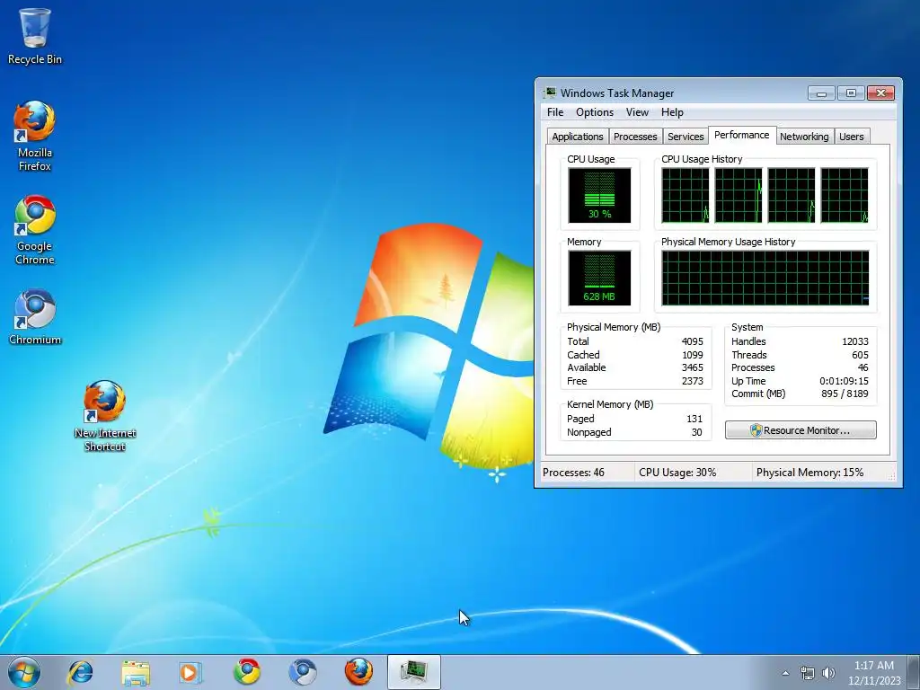Show hidden tray icons arrow
This screenshot has height=690, width=920.
click(785, 673)
